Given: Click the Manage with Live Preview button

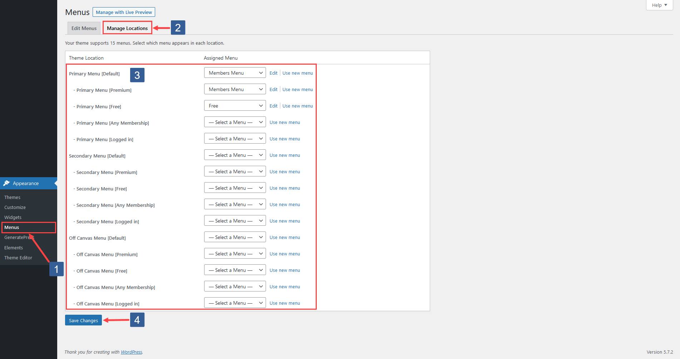Looking at the screenshot, I should 124,12.
